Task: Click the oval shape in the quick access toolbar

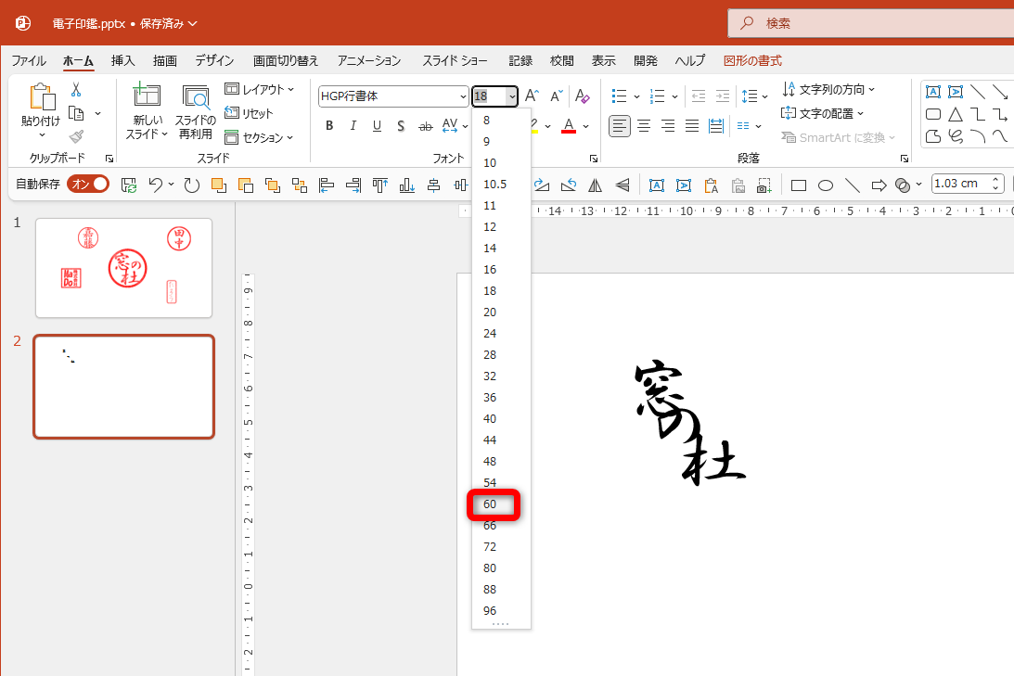Action: point(825,186)
